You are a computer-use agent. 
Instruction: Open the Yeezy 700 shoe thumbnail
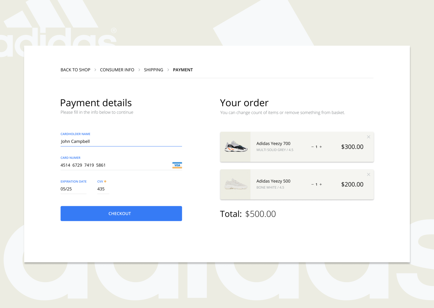coord(235,147)
